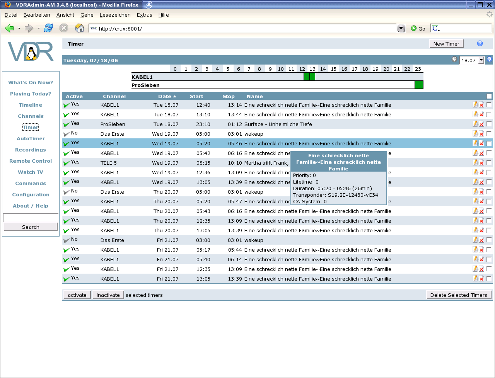
Task: Open the back button history dropdown arrow
Action: (x=19, y=29)
